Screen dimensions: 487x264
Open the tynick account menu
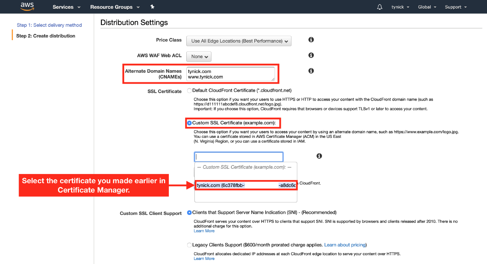(x=400, y=7)
